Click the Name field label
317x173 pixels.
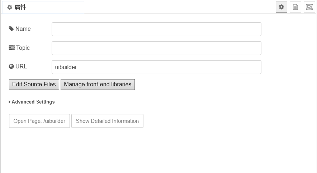[23, 29]
